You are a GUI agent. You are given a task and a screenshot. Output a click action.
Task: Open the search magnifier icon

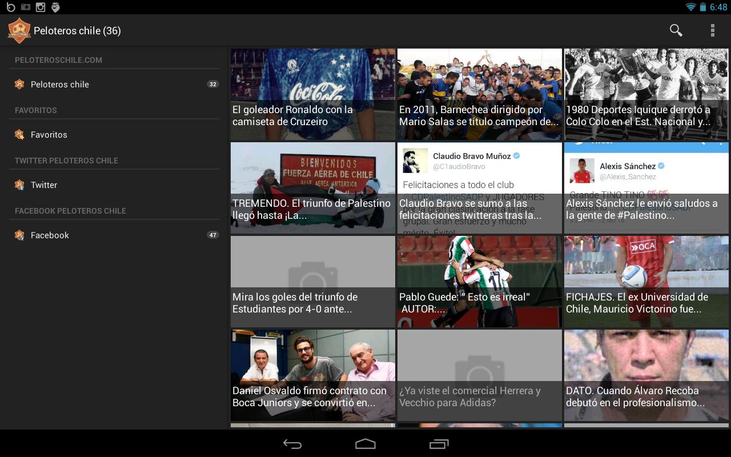click(676, 30)
